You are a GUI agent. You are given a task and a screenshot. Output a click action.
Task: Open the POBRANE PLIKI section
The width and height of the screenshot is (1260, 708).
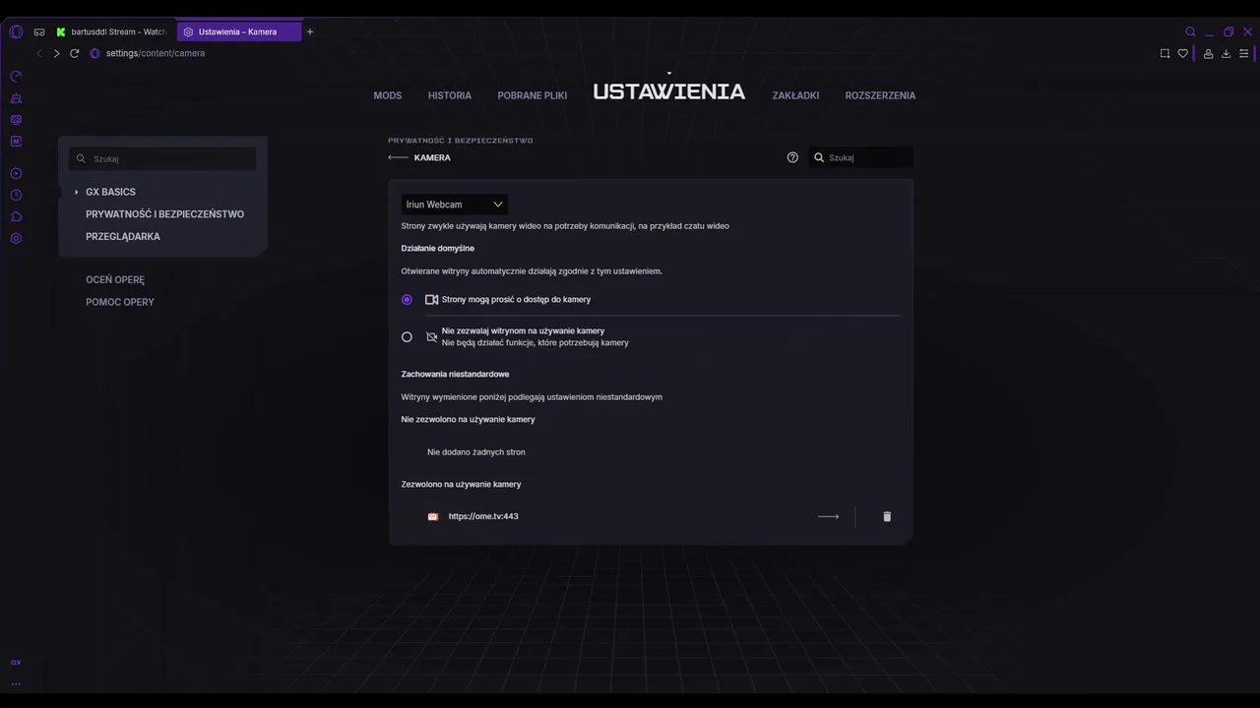533,95
